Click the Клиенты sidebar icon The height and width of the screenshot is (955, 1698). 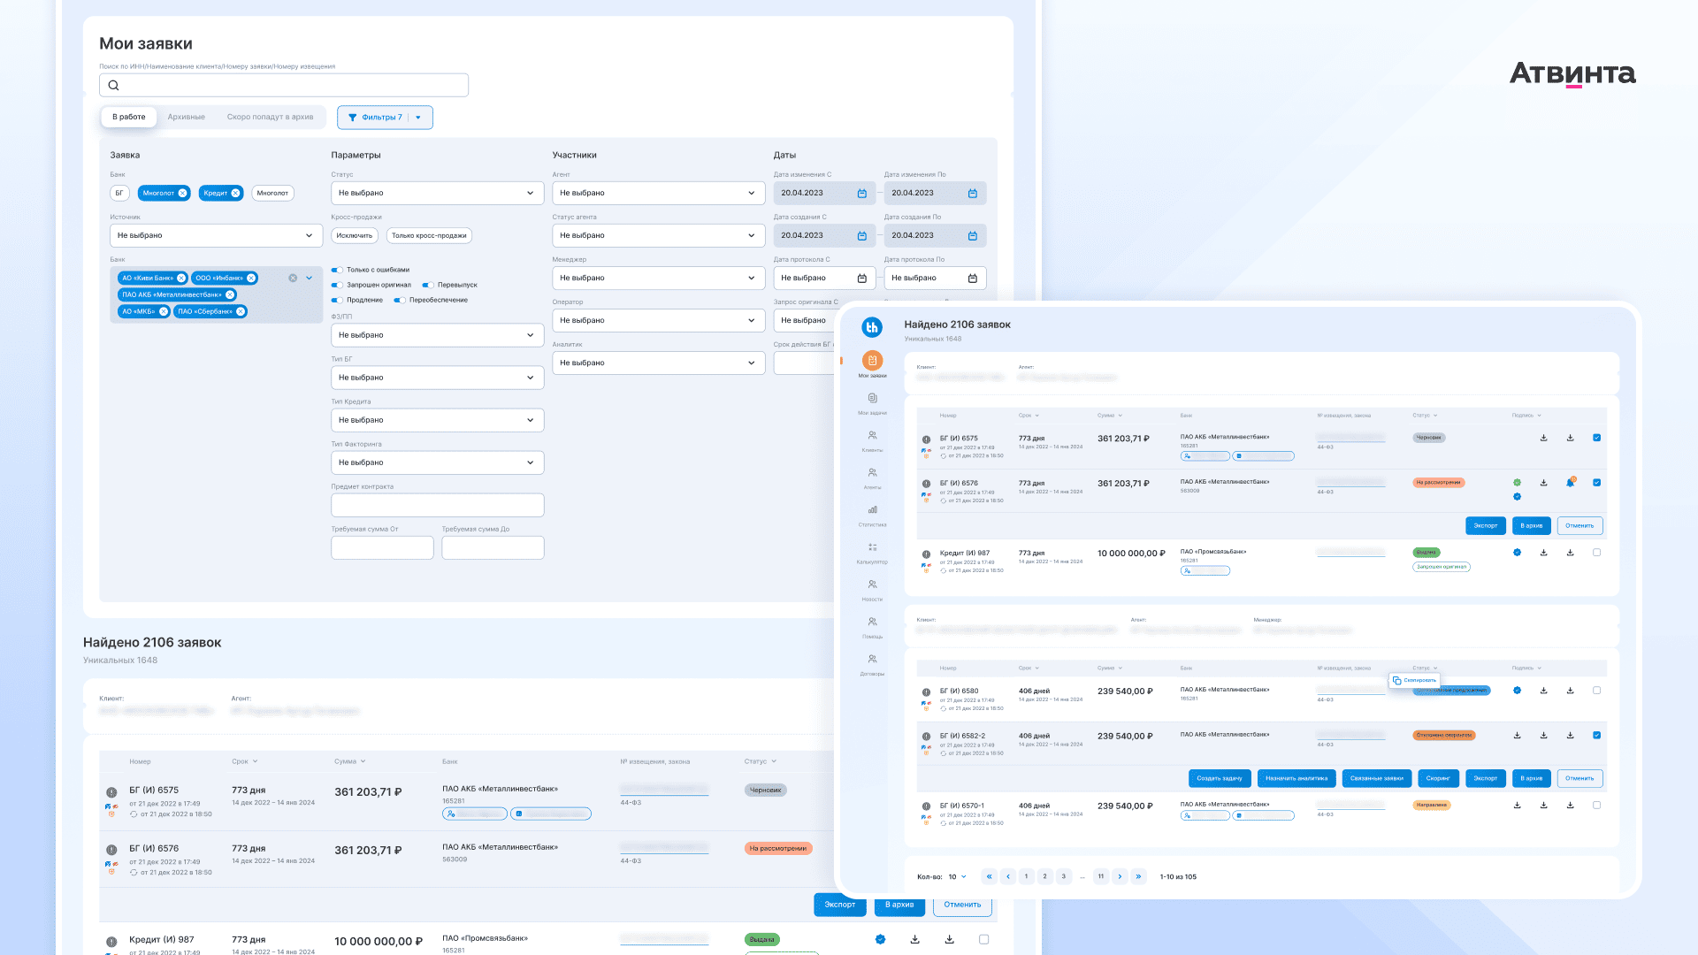[872, 436]
